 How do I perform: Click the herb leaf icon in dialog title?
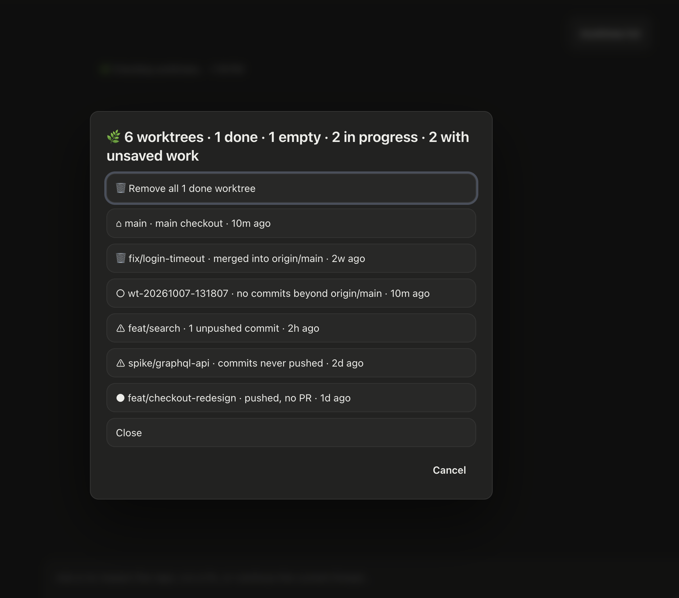pyautogui.click(x=114, y=137)
